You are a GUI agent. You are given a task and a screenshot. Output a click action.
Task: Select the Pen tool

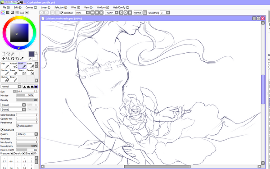click(x=5, y=65)
